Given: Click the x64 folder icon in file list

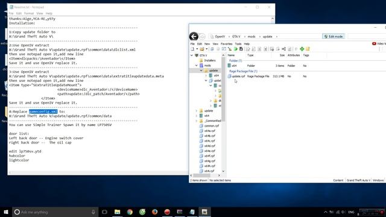Looking at the screenshot, I should [x=229, y=66].
